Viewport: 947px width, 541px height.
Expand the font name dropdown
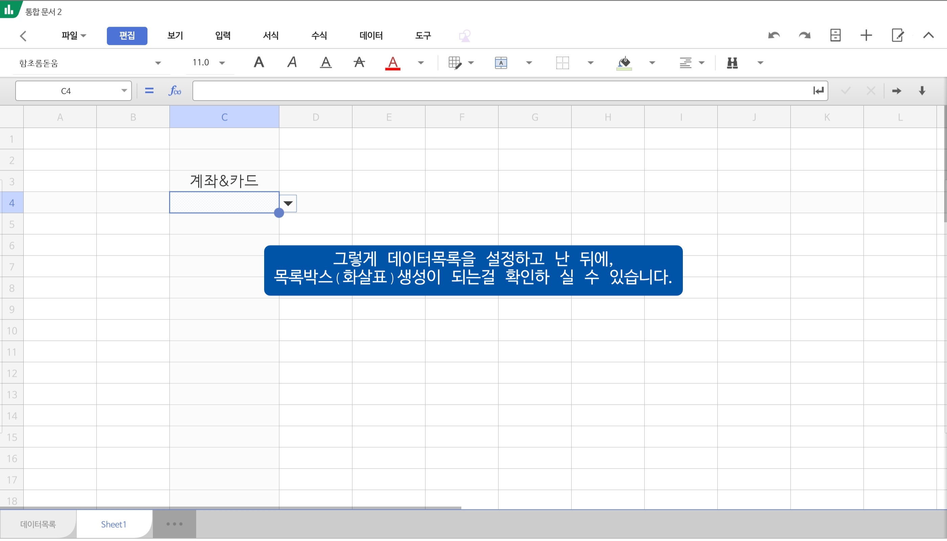pos(158,63)
